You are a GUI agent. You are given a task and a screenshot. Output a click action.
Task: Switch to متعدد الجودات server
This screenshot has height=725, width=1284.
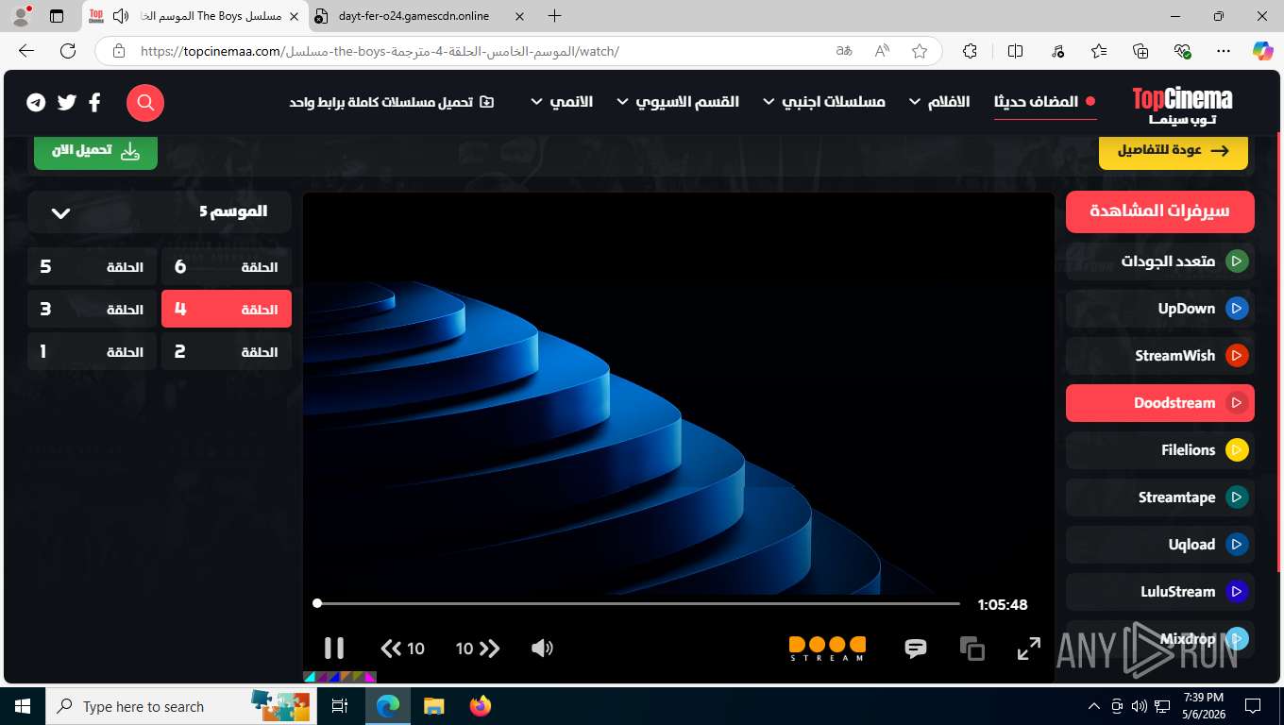tap(1160, 261)
